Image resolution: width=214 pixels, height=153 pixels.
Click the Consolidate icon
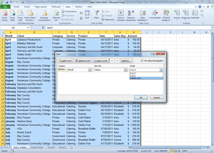155,14
